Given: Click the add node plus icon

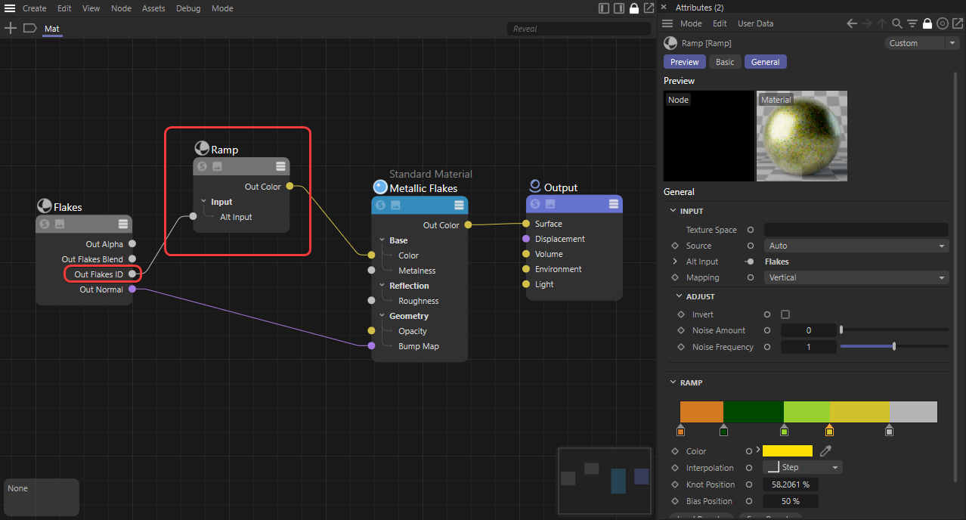Looking at the screenshot, I should tap(11, 29).
